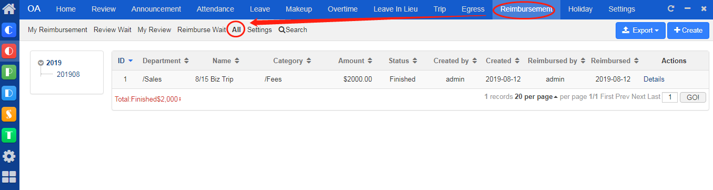Screen dimensions: 713x190
Task: Open Settings in the top menu
Action: (x=622, y=9)
